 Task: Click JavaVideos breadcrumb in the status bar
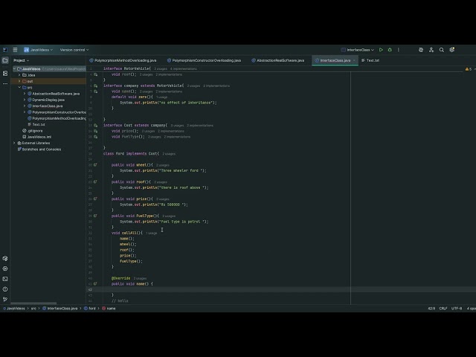click(x=14, y=309)
